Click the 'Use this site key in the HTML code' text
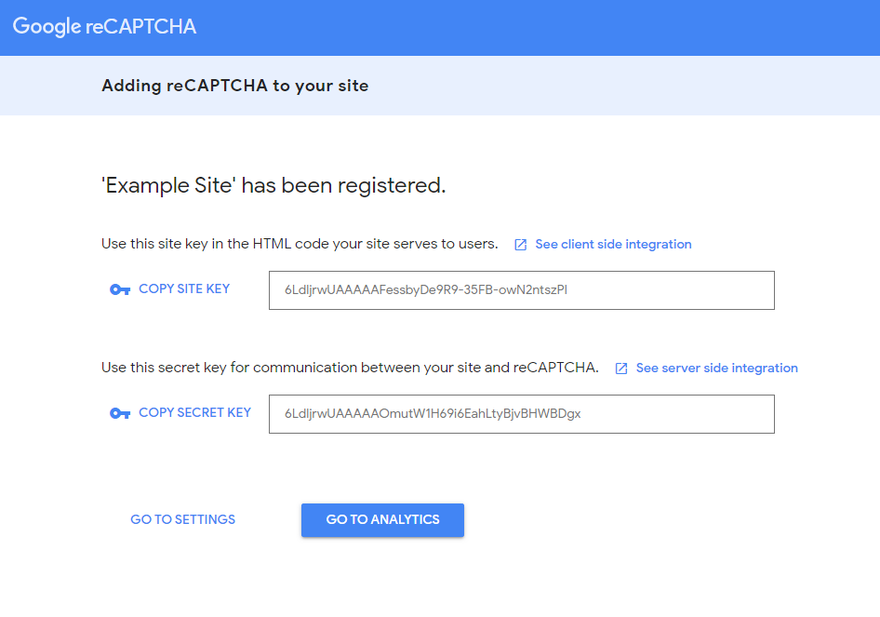This screenshot has height=617, width=880. [x=300, y=244]
